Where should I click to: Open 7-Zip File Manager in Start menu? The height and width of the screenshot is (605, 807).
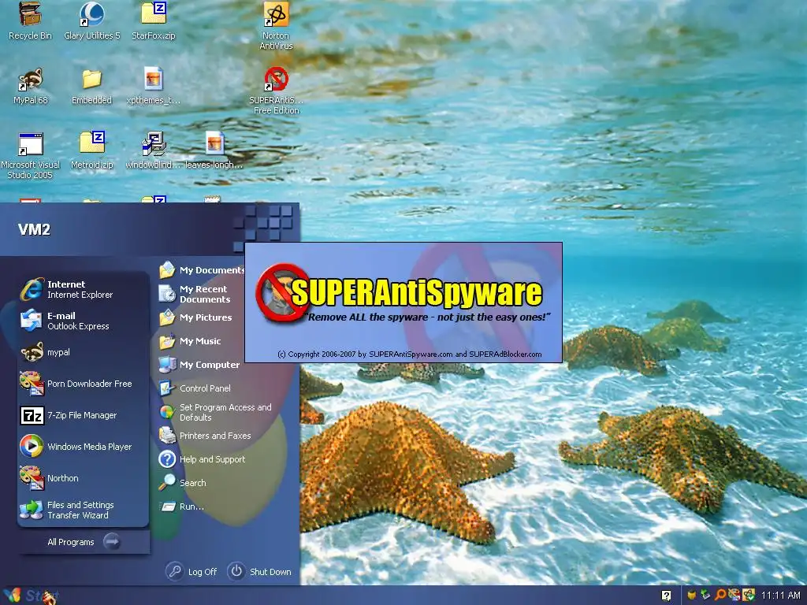point(83,415)
